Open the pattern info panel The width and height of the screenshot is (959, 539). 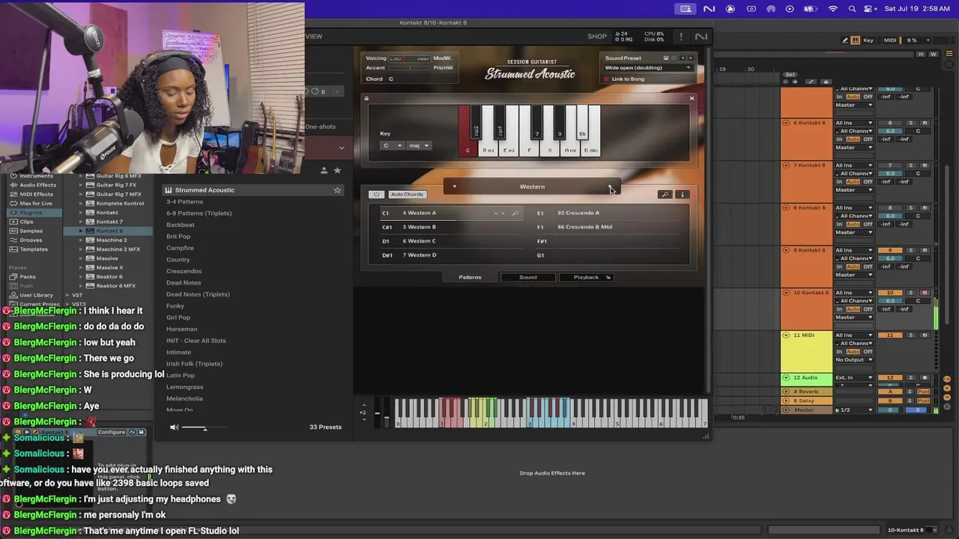click(682, 195)
